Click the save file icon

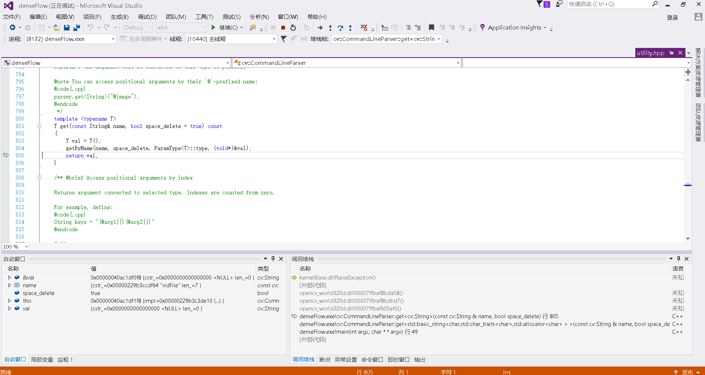66,28
